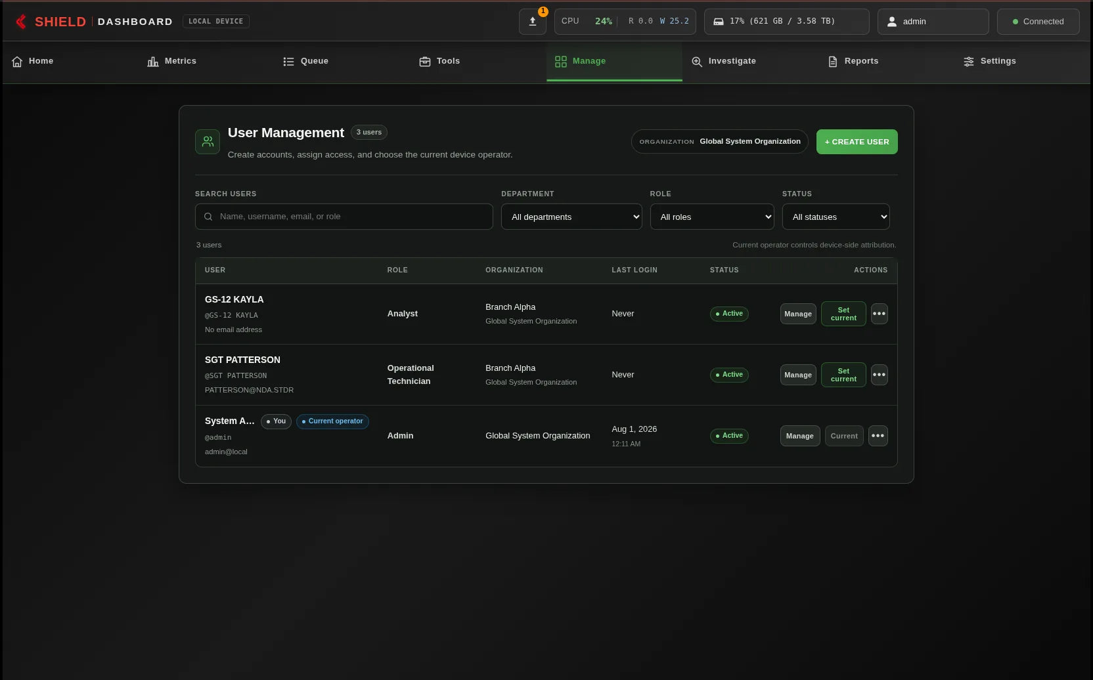This screenshot has width=1093, height=680.
Task: Click the Operational Technician role text
Action: click(411, 375)
